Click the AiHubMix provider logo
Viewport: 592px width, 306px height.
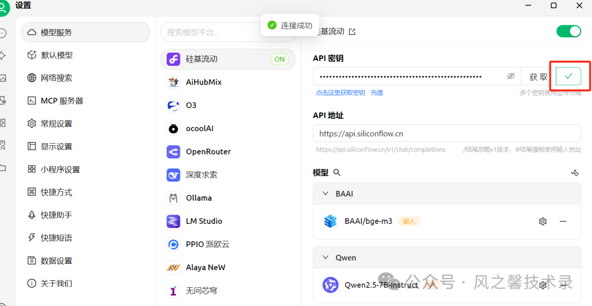[x=173, y=82]
